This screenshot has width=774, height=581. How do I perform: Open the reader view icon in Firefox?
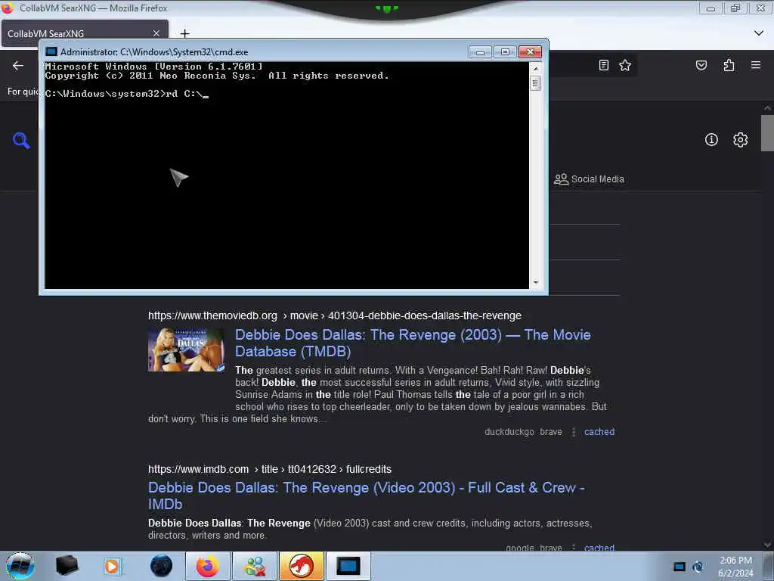(x=603, y=65)
